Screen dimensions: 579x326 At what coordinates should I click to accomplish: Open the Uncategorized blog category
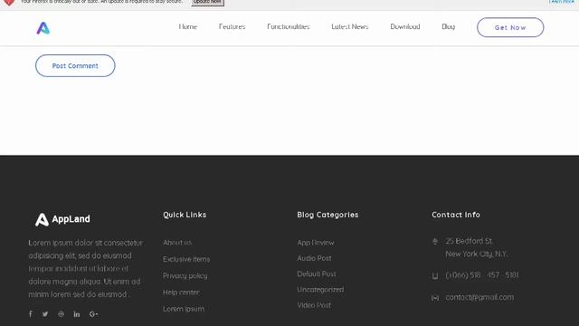[320, 290]
